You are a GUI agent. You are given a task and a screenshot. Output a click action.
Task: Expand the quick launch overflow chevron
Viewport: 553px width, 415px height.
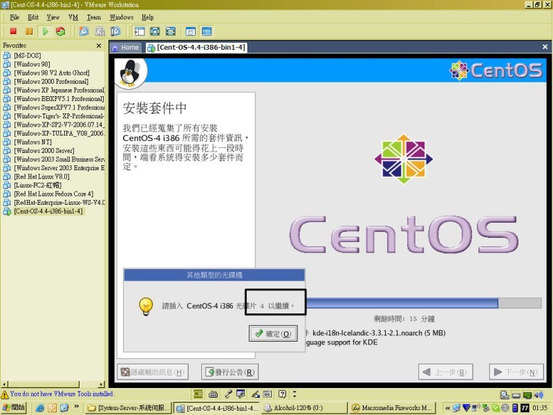coord(77,407)
